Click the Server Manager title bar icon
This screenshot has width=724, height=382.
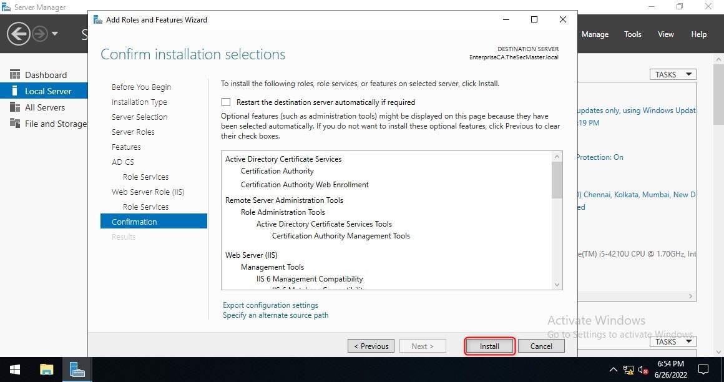[6, 7]
